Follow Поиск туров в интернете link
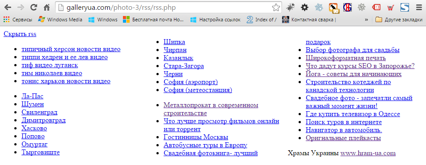This screenshot has width=426, height=165. click(x=344, y=122)
